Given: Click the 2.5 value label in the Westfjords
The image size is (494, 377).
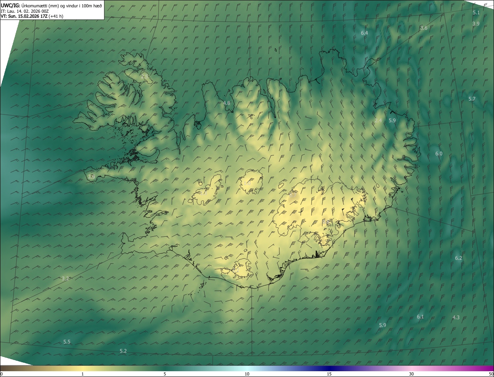Looking at the screenshot, I should (145, 77).
